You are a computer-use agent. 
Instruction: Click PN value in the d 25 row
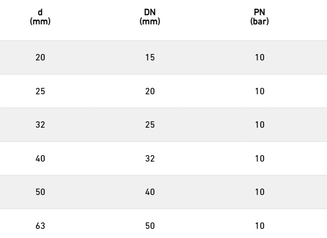point(260,91)
